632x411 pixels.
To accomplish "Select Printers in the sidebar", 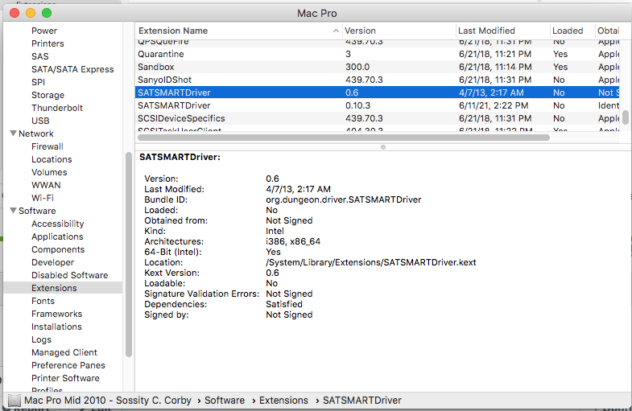I will tap(48, 43).
